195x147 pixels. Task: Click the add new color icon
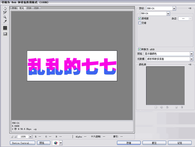click(x=176, y=107)
